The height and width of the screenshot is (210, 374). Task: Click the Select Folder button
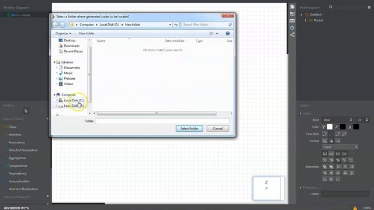click(189, 128)
